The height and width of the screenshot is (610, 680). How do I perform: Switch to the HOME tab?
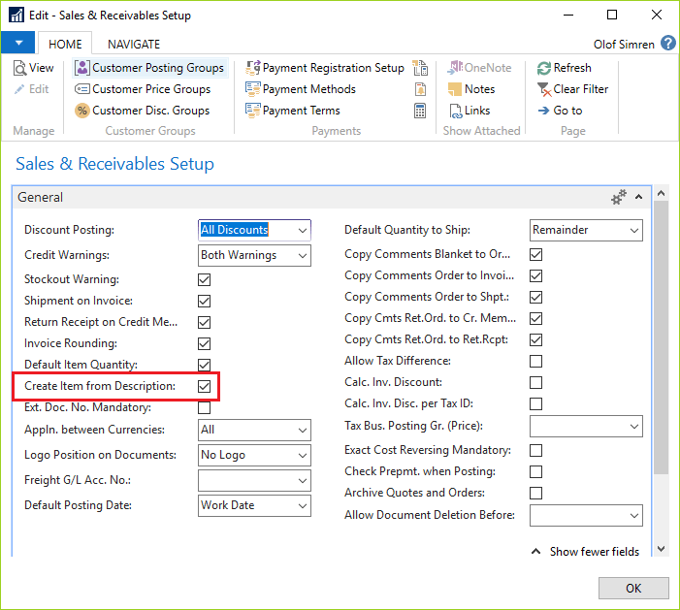click(x=65, y=44)
